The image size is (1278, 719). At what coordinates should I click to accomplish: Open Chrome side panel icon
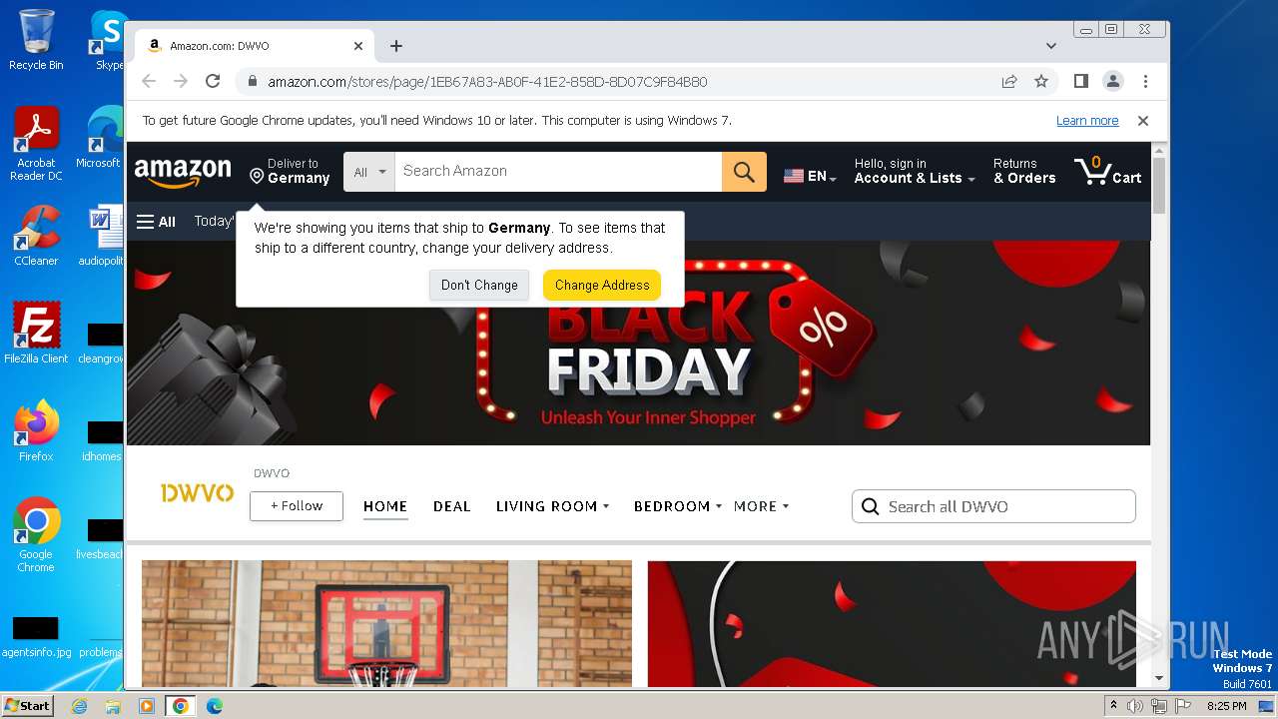coord(1080,81)
